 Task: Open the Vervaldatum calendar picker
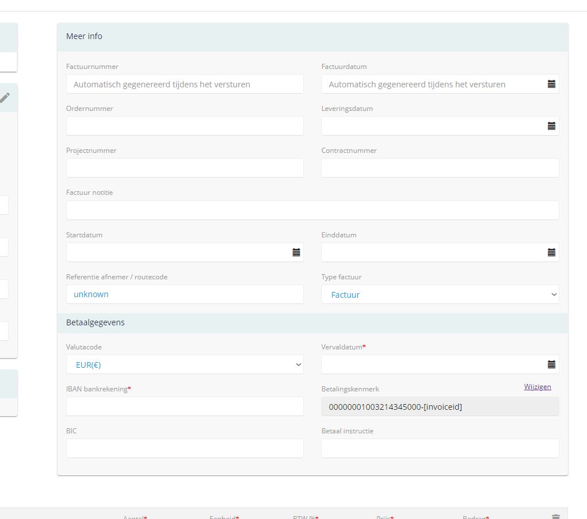coord(551,364)
